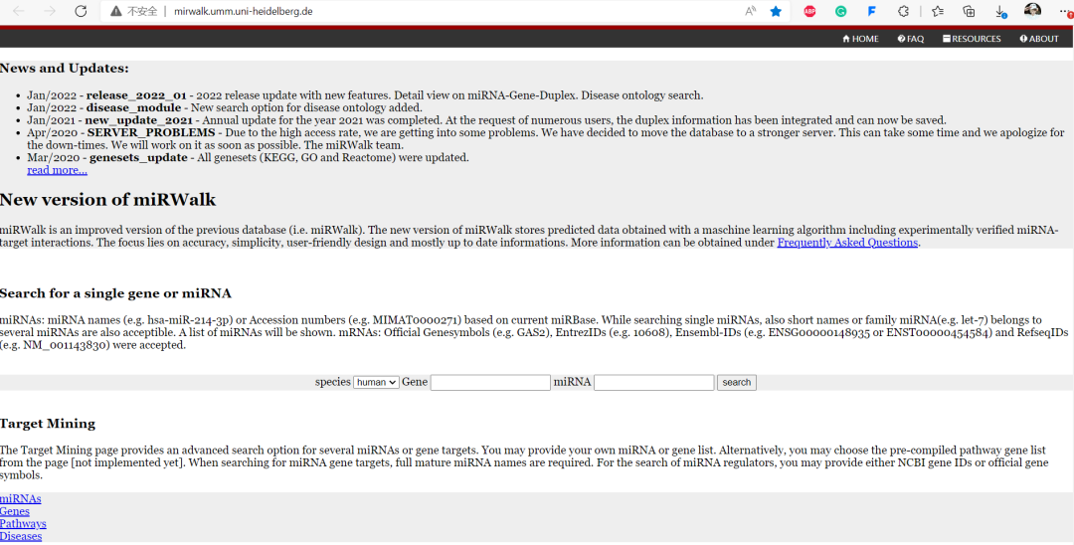Open the Grammarly extension icon
The height and width of the screenshot is (545, 1074).
pyautogui.click(x=840, y=11)
